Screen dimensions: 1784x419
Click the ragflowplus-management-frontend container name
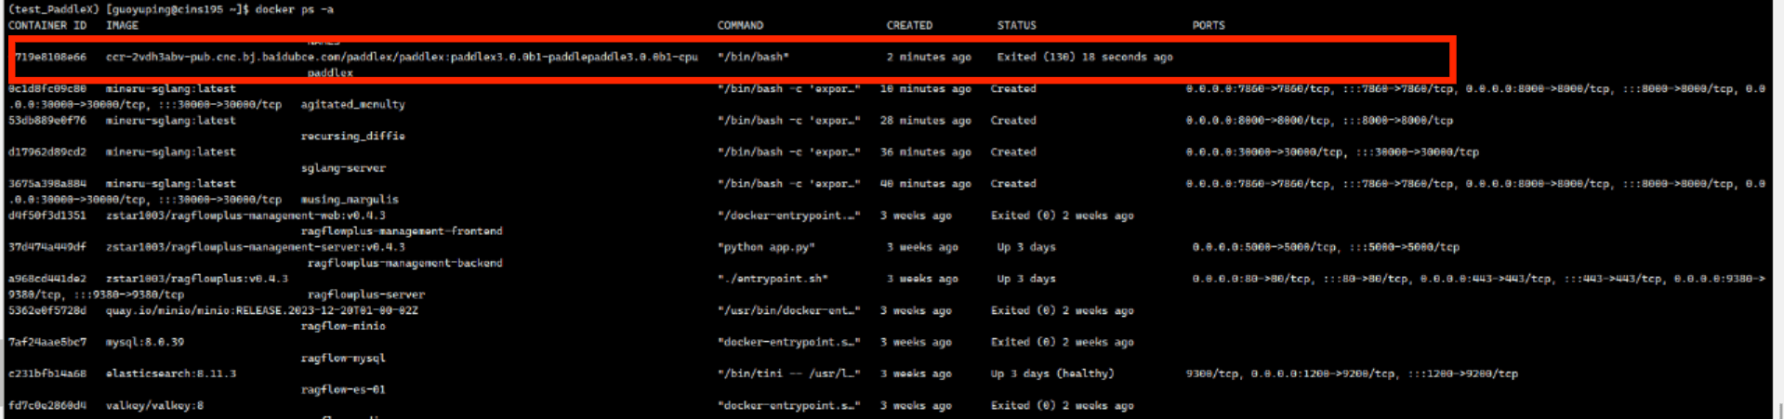click(x=401, y=231)
